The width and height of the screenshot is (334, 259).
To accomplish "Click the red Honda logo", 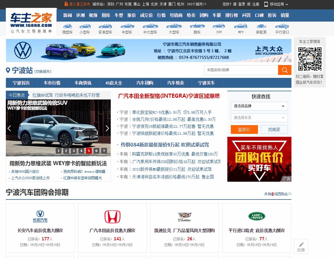I will [112, 217].
